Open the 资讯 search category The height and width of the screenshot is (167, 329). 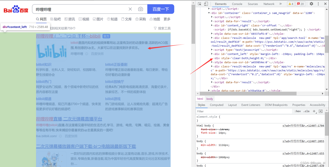click(x=70, y=19)
